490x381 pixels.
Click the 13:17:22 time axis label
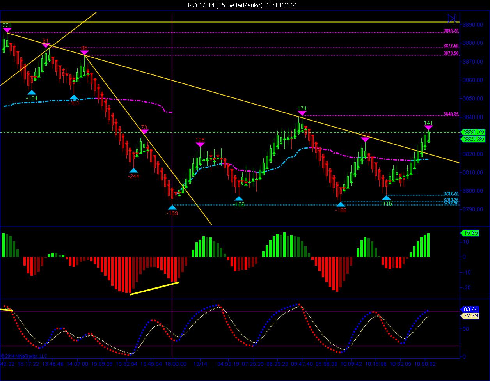29,363
